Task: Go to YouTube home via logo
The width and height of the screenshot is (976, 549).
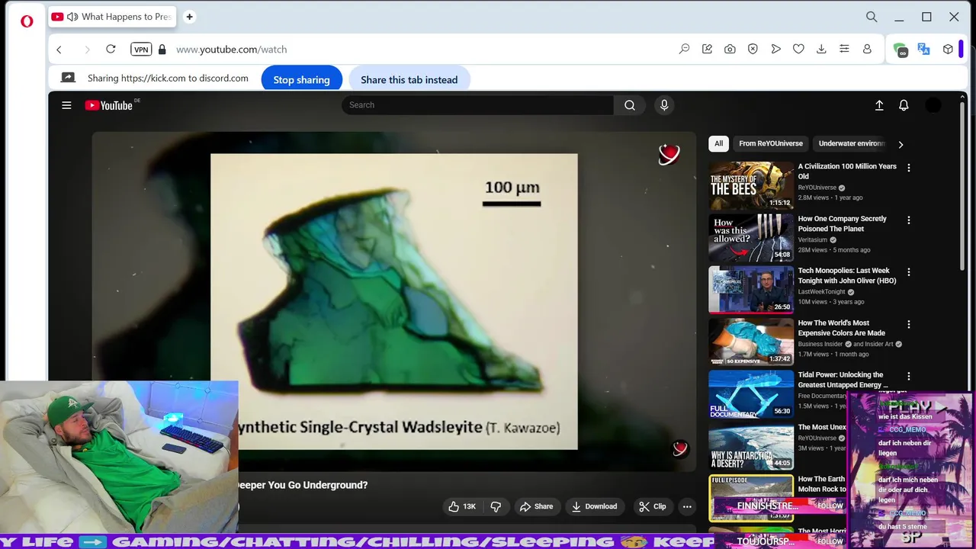Action: coord(109,105)
